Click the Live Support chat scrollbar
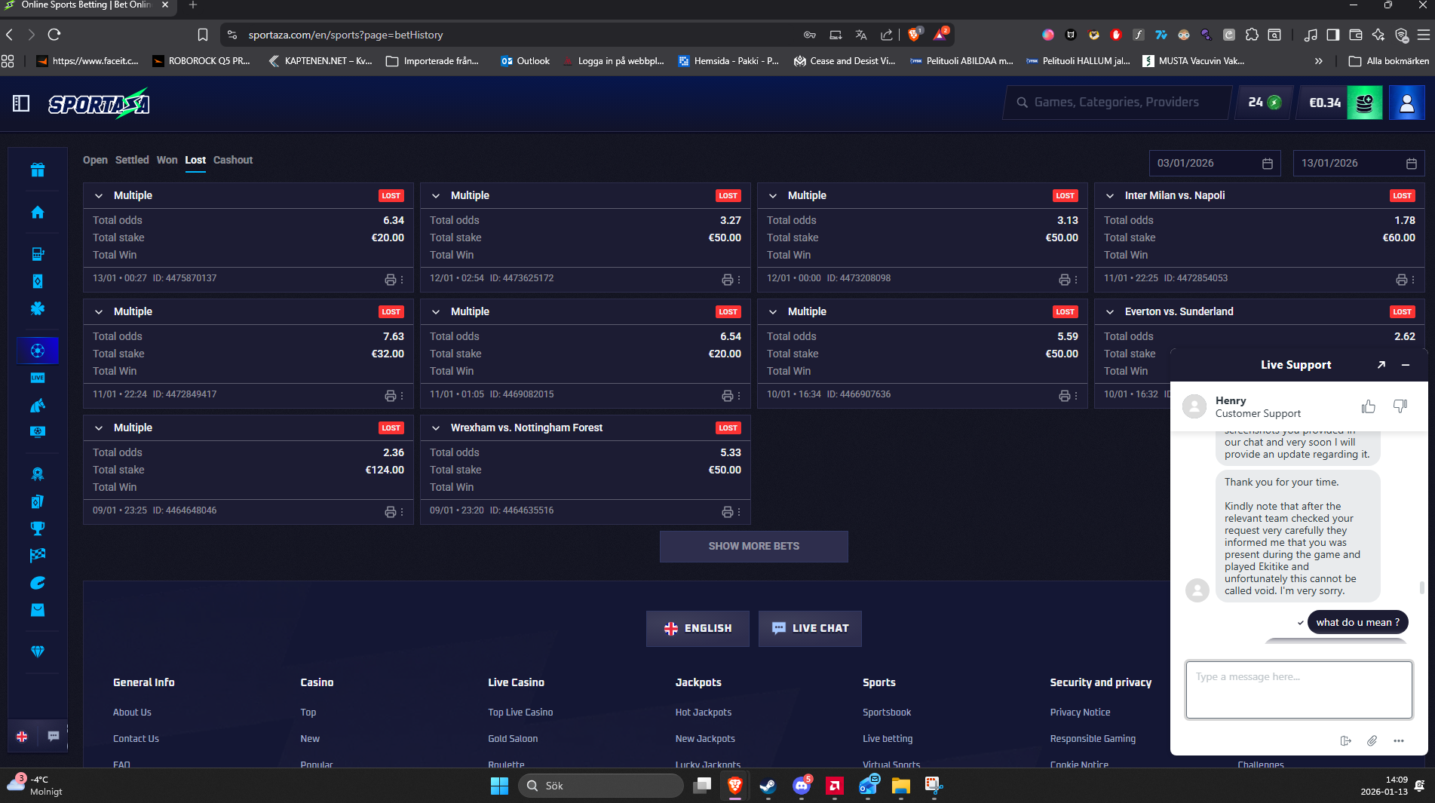 1422,587
